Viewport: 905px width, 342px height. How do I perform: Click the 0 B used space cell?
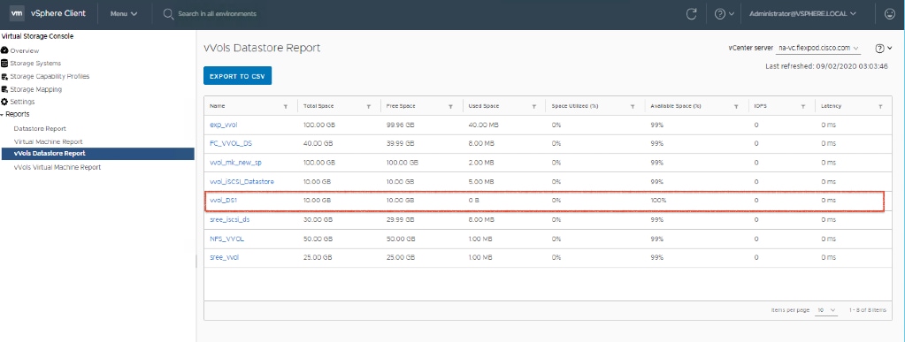[x=474, y=201]
